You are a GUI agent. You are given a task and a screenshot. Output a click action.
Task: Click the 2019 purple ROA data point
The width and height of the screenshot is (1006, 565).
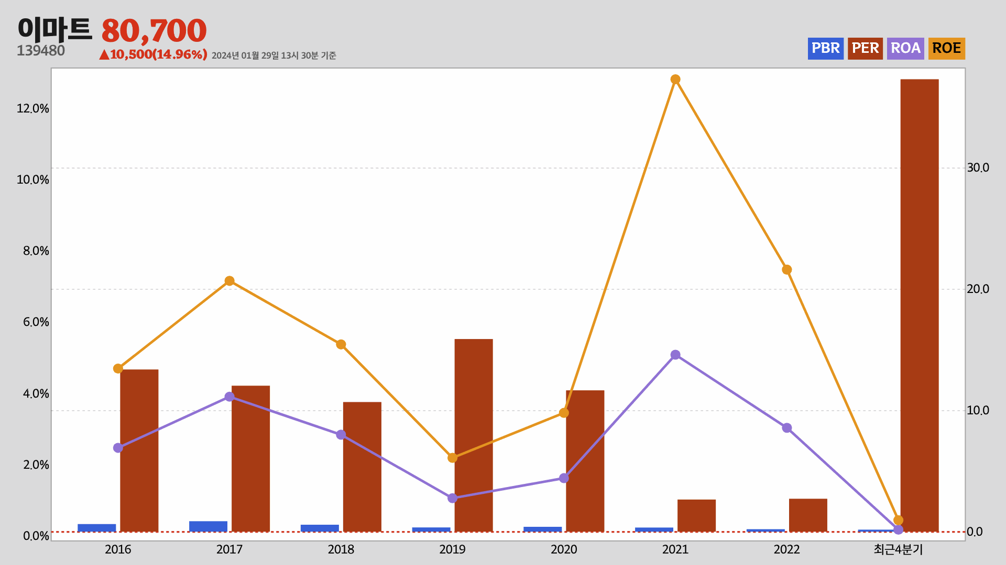click(453, 498)
